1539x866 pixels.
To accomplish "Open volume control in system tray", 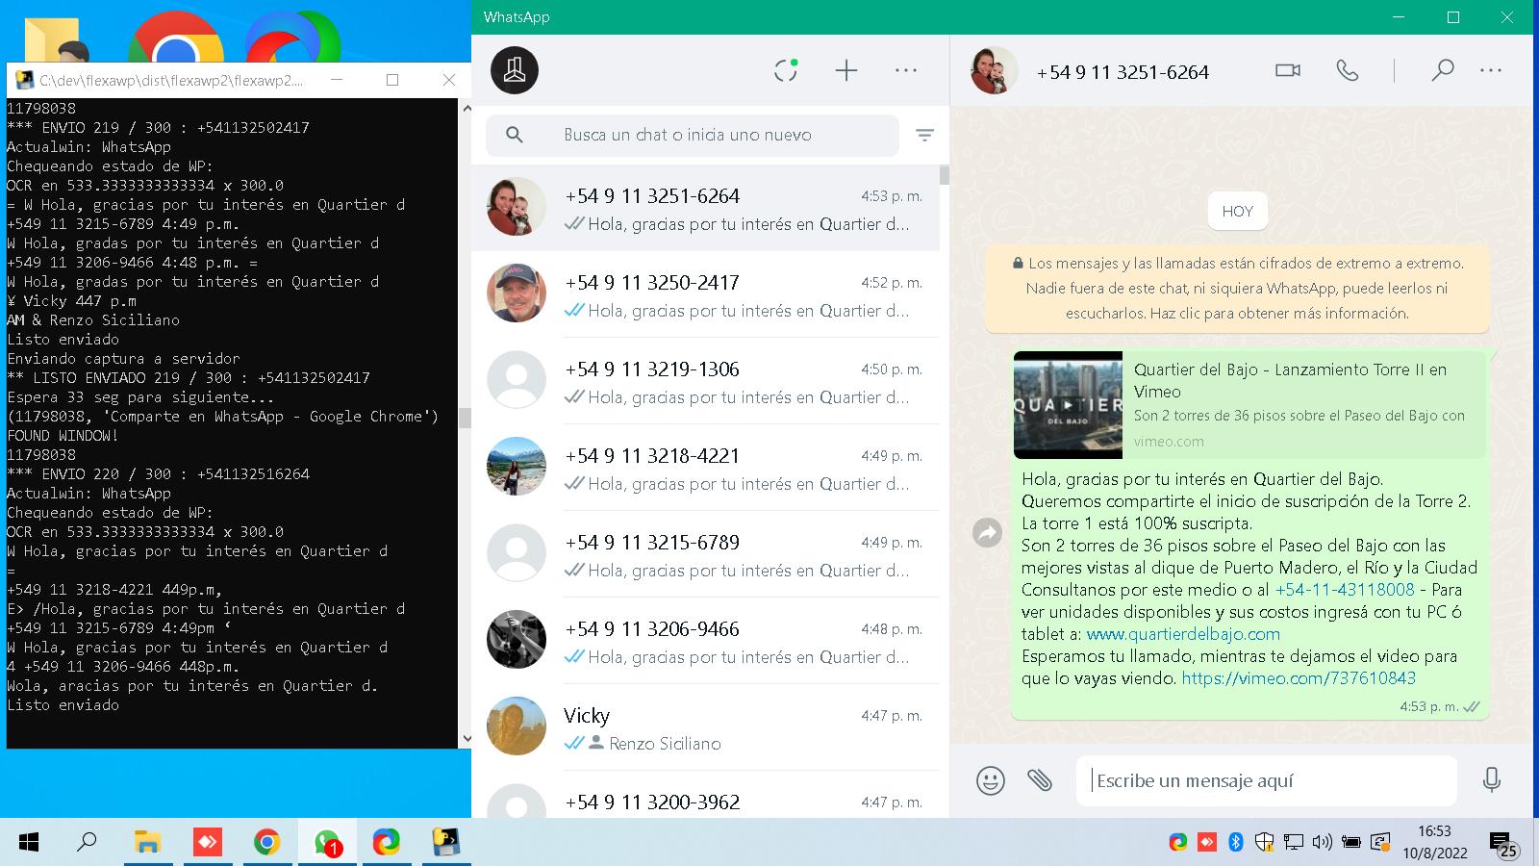I will coord(1323,843).
